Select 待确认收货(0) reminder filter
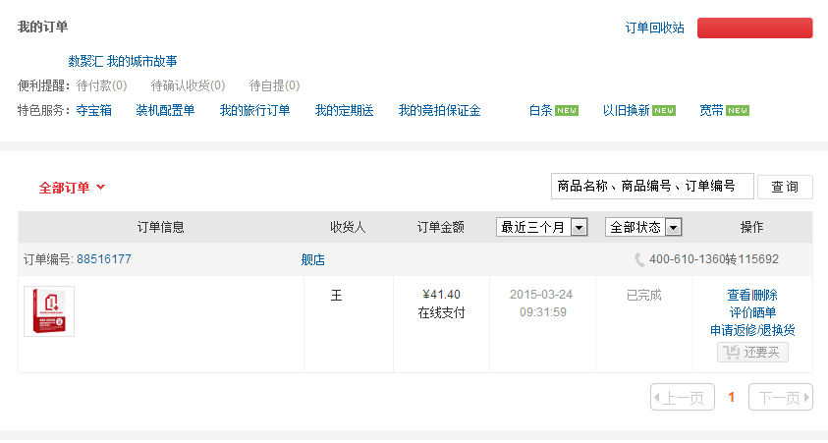The height and width of the screenshot is (443, 828). click(188, 85)
